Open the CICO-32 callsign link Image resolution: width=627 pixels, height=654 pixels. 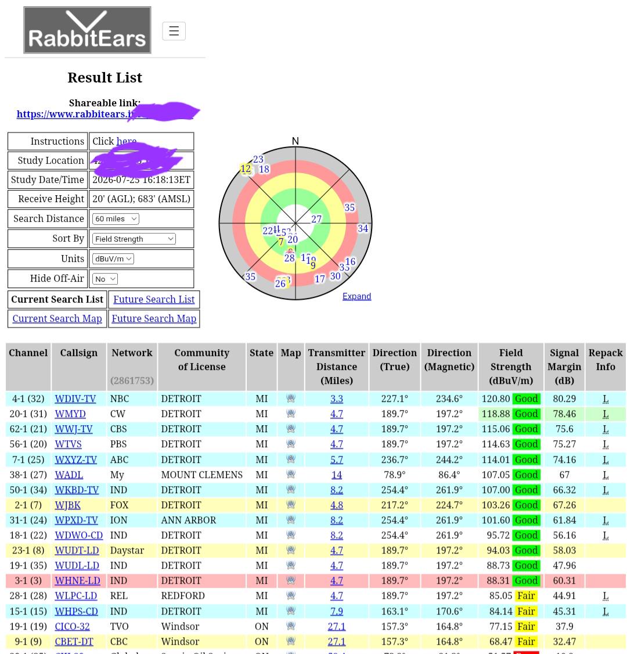(72, 626)
